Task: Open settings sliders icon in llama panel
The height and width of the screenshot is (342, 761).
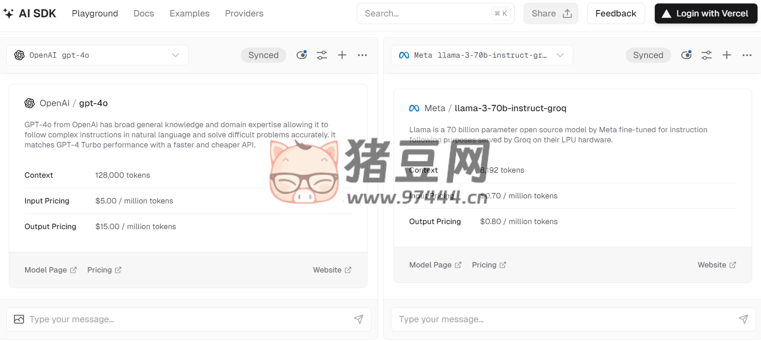Action: point(707,55)
